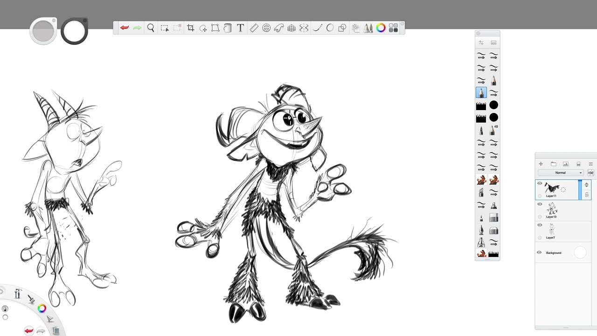597x336 pixels.
Task: Select the Text tool
Action: [240, 28]
